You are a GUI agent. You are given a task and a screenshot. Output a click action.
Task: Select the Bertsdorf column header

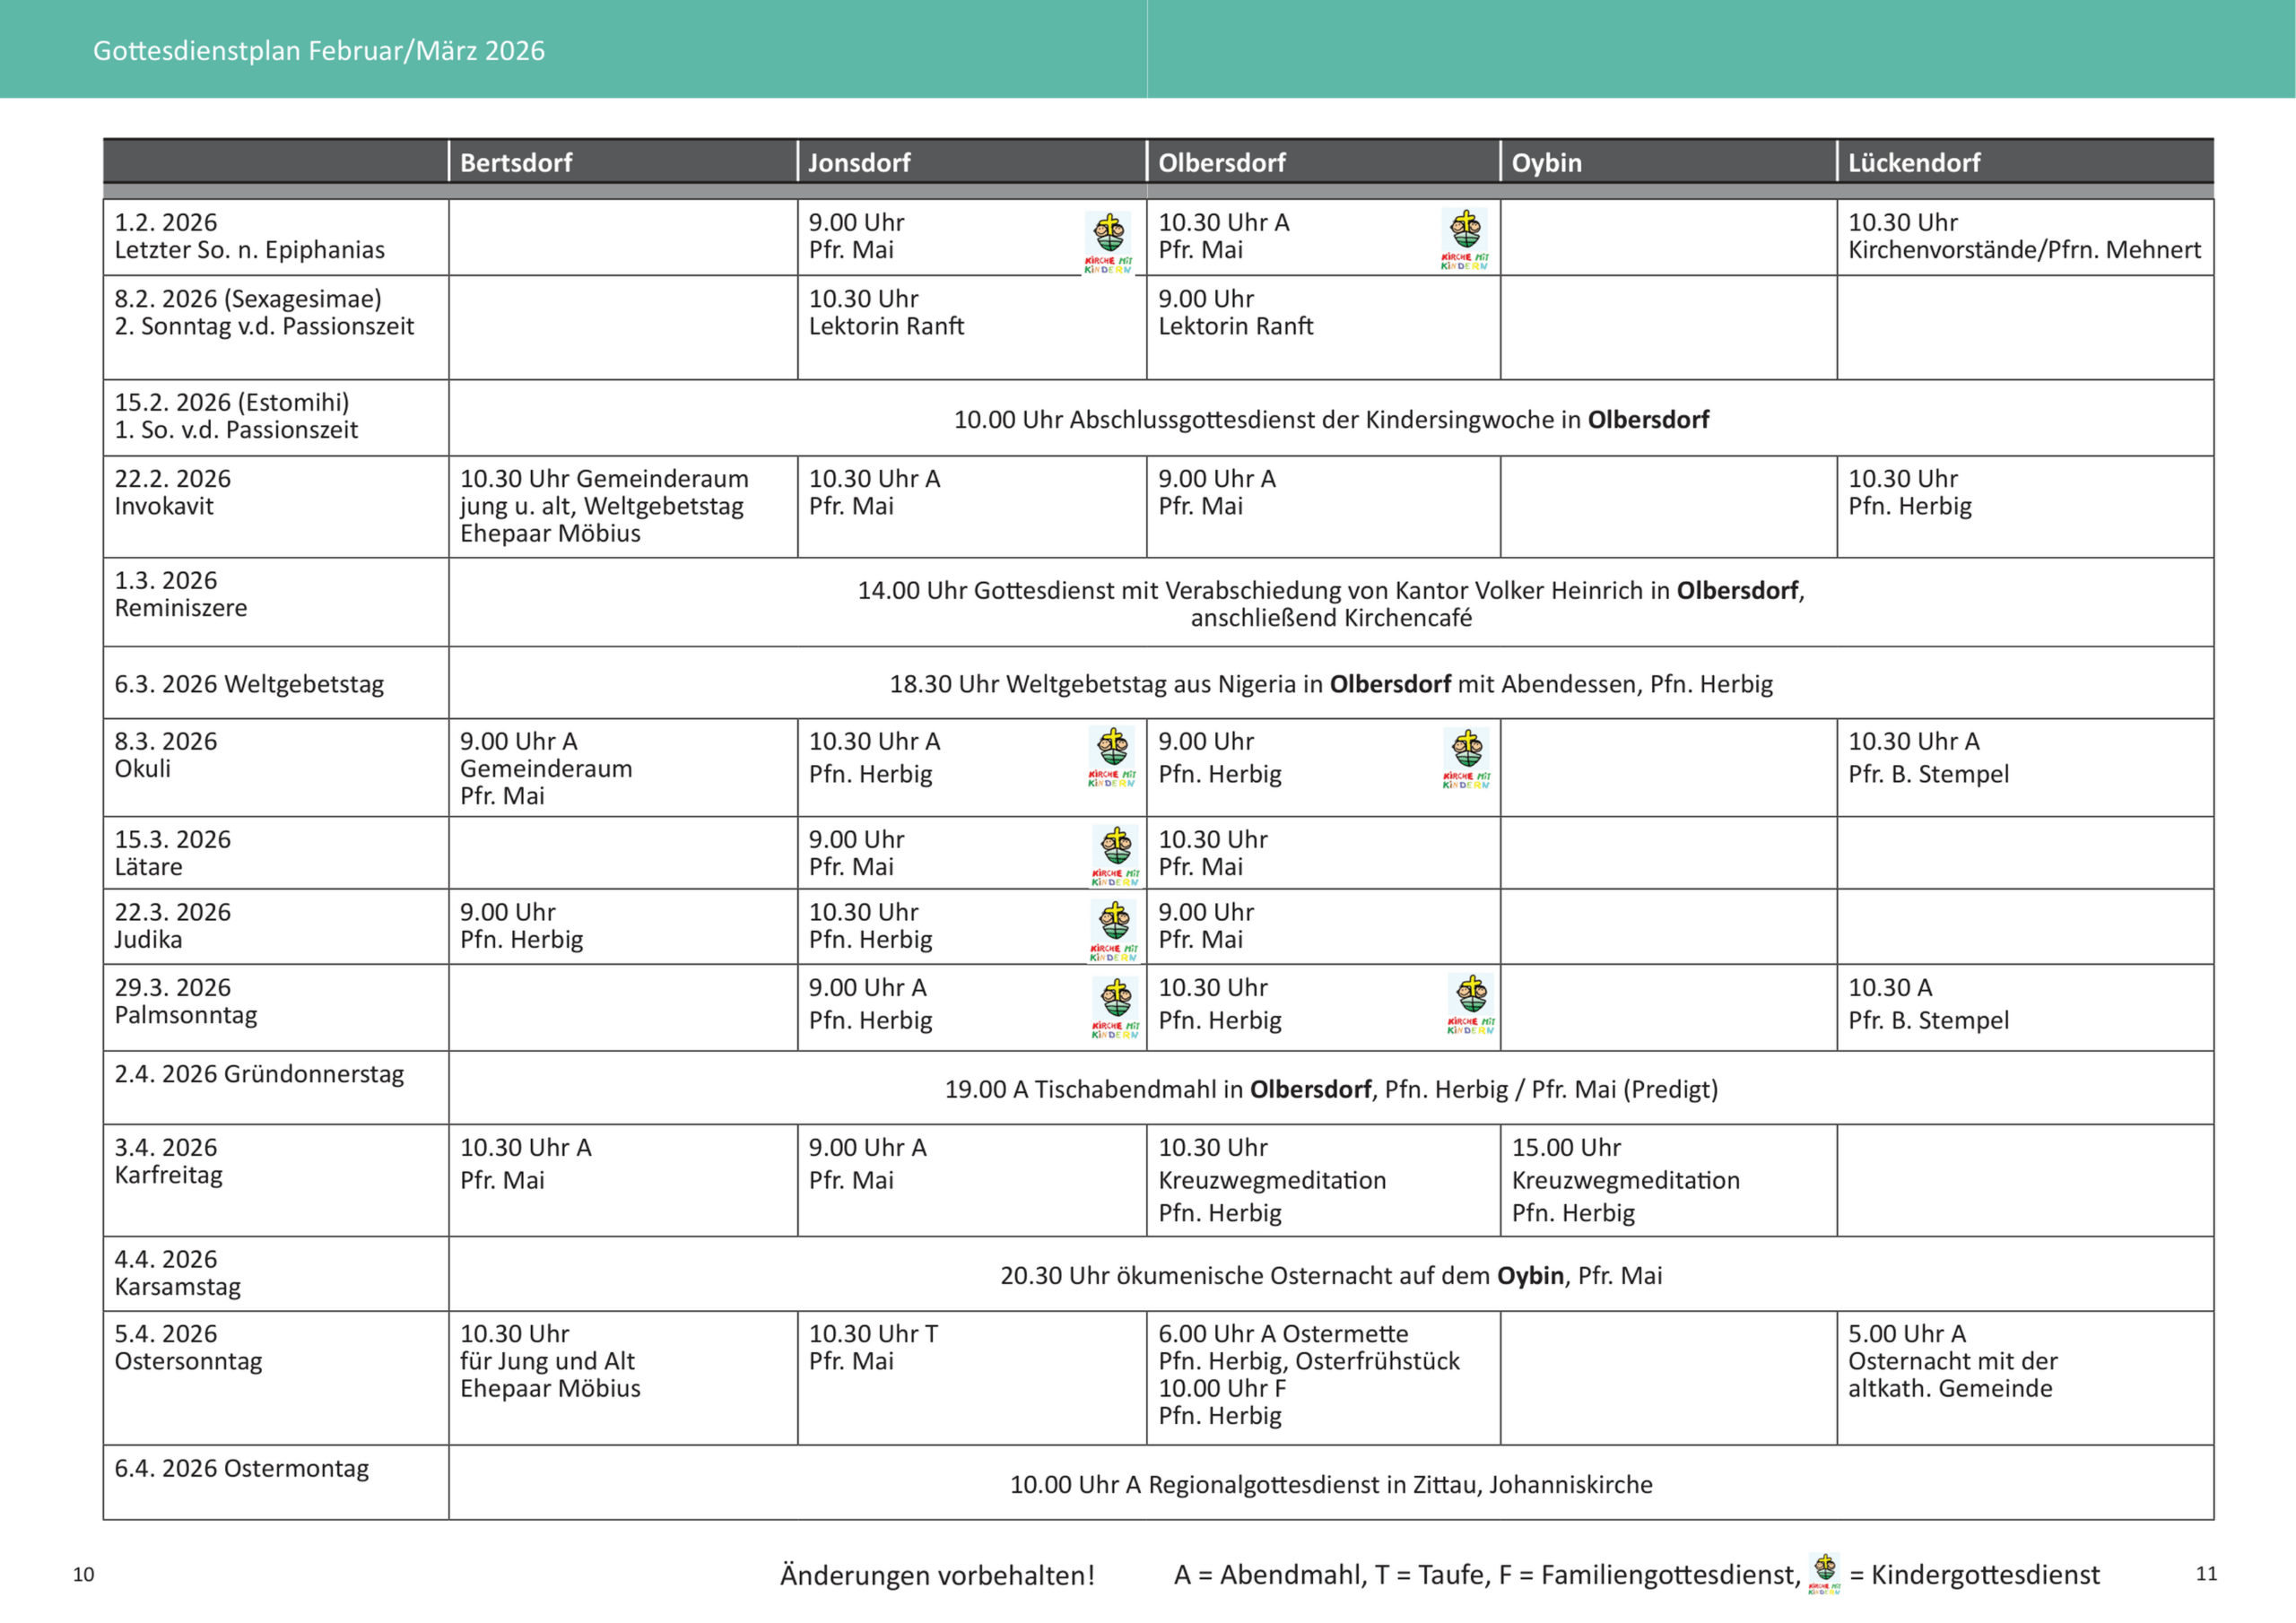click(516, 162)
